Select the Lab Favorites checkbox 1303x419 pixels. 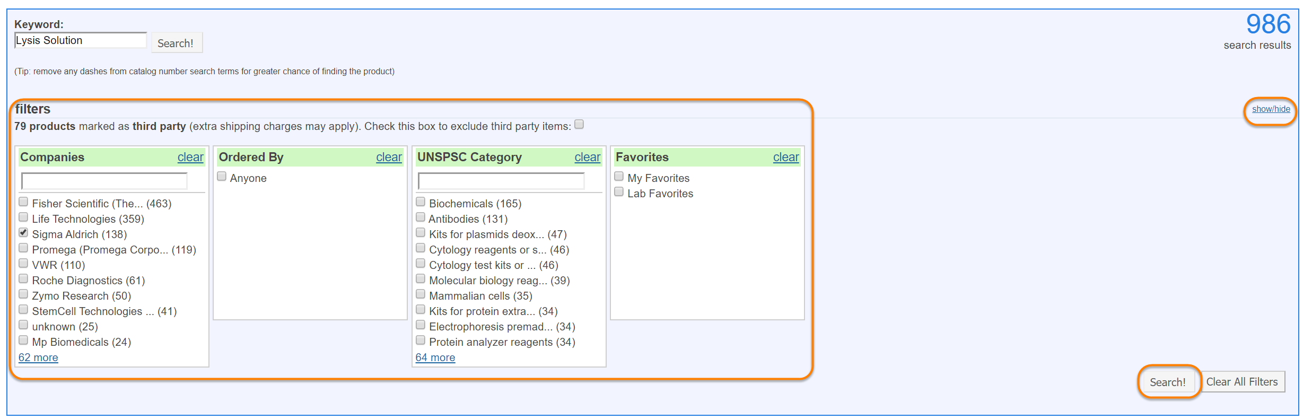coord(619,192)
